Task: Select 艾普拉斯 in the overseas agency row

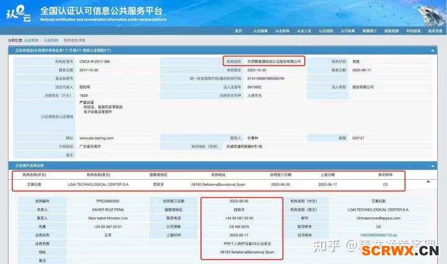Action: point(34,185)
